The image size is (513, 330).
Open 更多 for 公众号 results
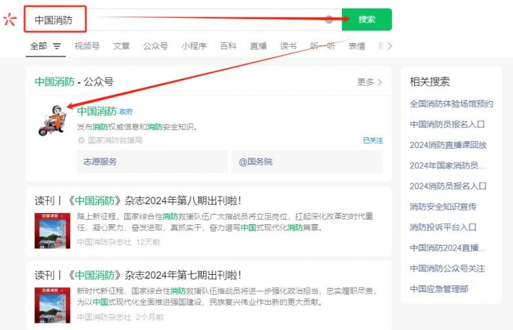(x=370, y=82)
